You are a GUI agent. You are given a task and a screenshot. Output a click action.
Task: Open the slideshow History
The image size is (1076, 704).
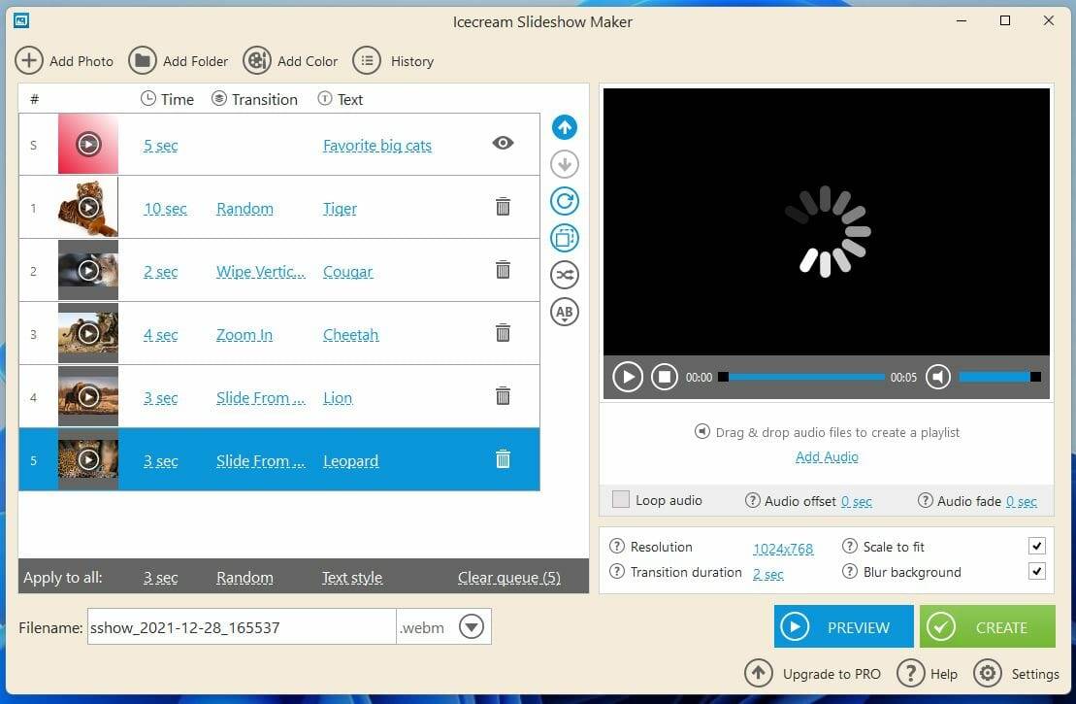click(394, 60)
